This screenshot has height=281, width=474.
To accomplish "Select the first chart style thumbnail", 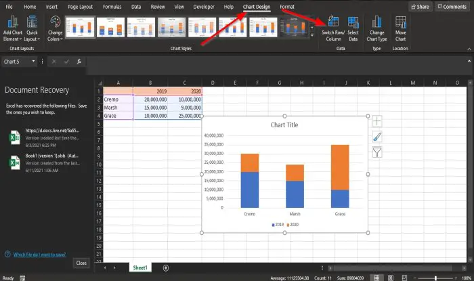I will (x=80, y=27).
